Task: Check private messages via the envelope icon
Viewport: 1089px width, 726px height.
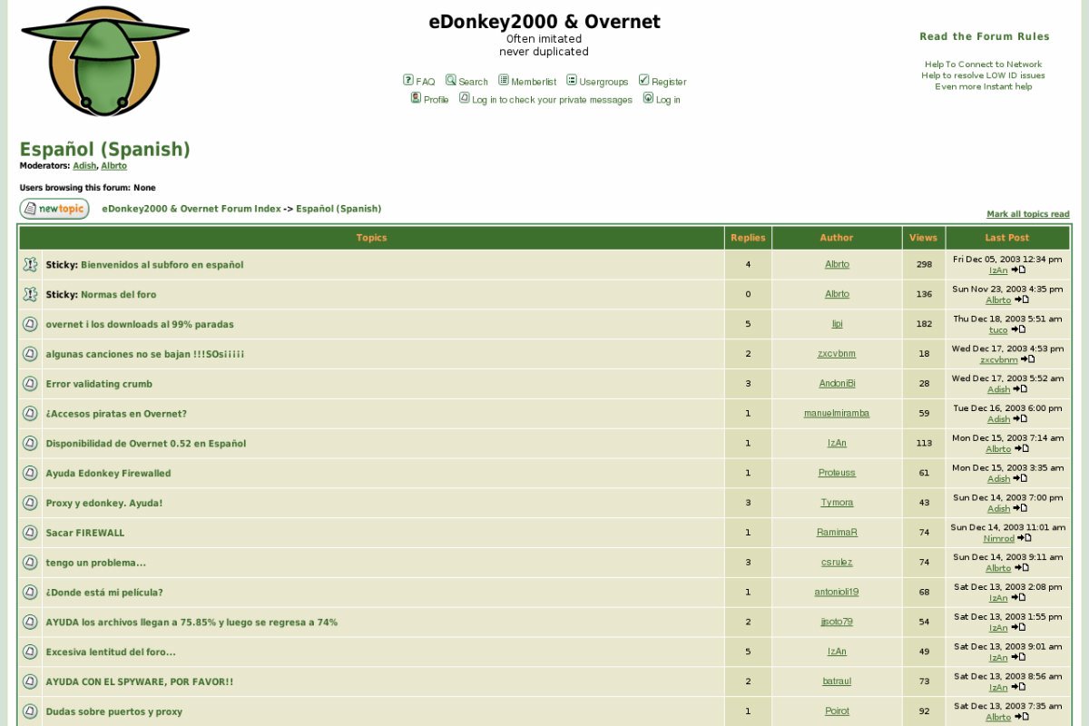Action: coord(463,100)
